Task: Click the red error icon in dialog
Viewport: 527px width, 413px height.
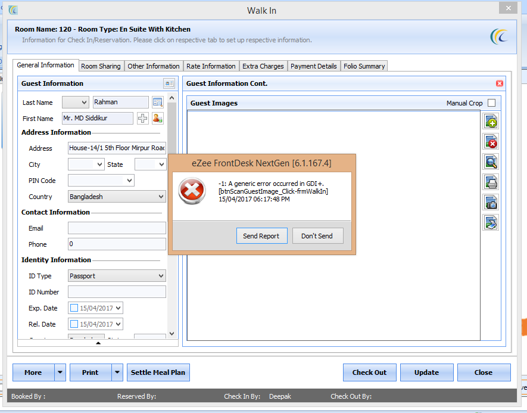Action: (192, 191)
